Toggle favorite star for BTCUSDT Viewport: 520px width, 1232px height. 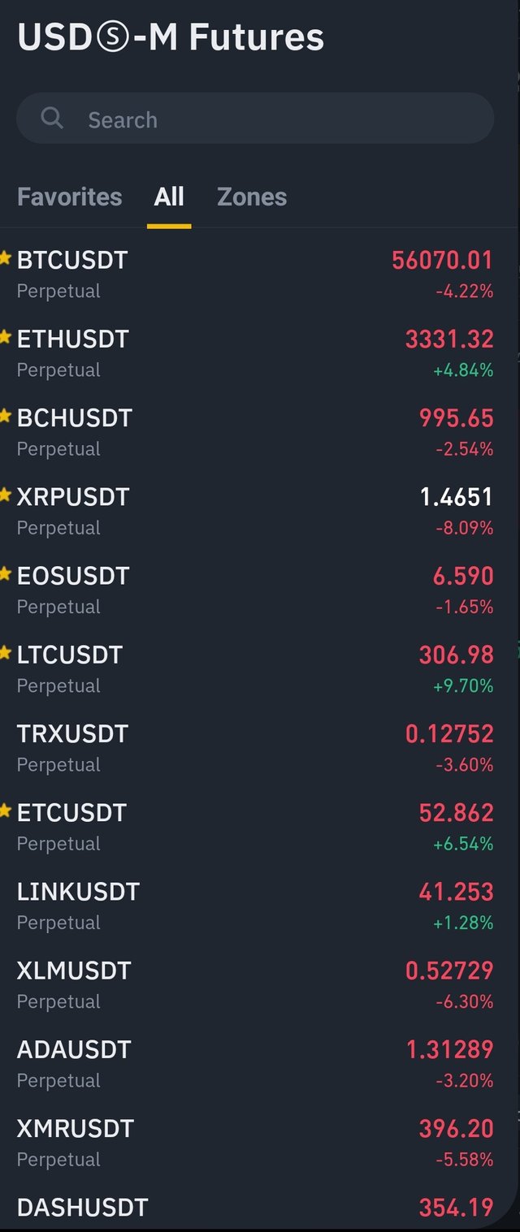point(6,258)
